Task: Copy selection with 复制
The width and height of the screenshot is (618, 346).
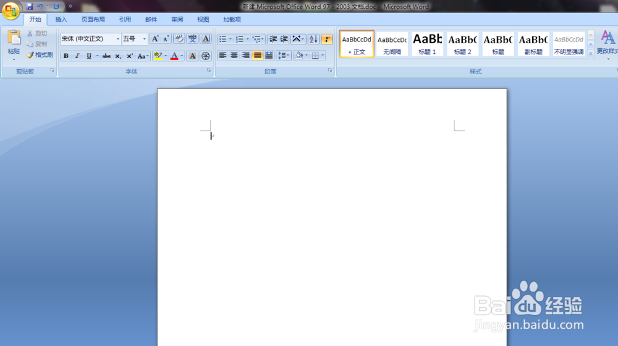Action: click(37, 44)
